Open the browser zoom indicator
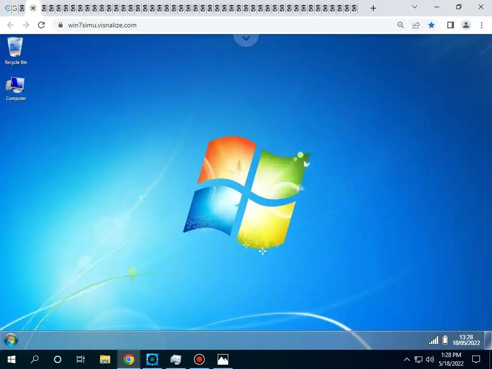 (401, 25)
